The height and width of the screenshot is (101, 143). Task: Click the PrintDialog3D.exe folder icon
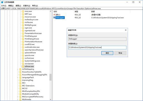(23, 39)
